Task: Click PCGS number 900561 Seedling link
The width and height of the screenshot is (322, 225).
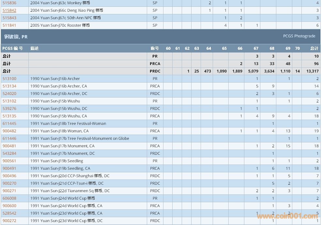Action: click(x=9, y=161)
